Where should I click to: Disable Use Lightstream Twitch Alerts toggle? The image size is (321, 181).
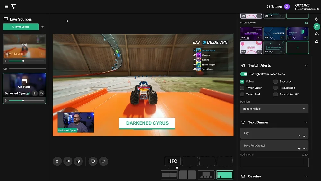click(244, 74)
